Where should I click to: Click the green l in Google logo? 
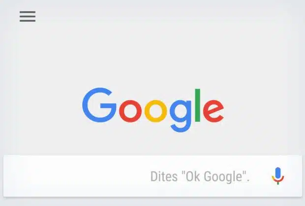pos(198,105)
